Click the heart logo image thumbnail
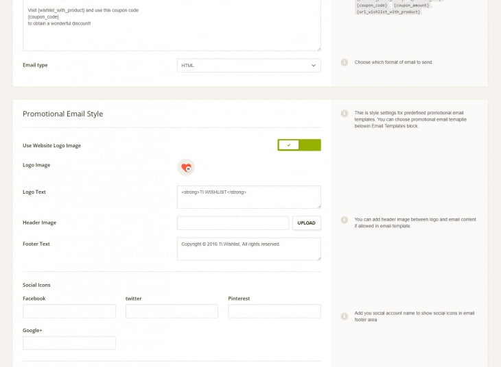501x367 pixels. pyautogui.click(x=186, y=167)
